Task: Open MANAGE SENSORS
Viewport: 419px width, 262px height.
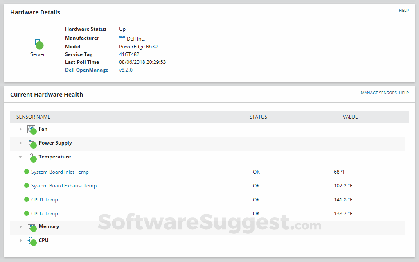Action: [378, 93]
